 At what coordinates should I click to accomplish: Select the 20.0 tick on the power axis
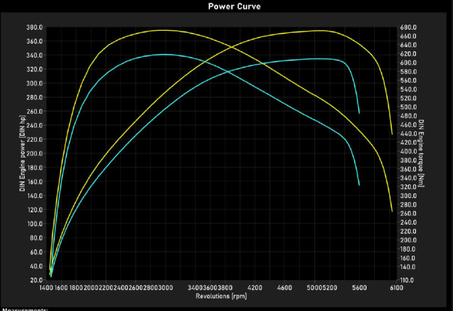[36, 280]
